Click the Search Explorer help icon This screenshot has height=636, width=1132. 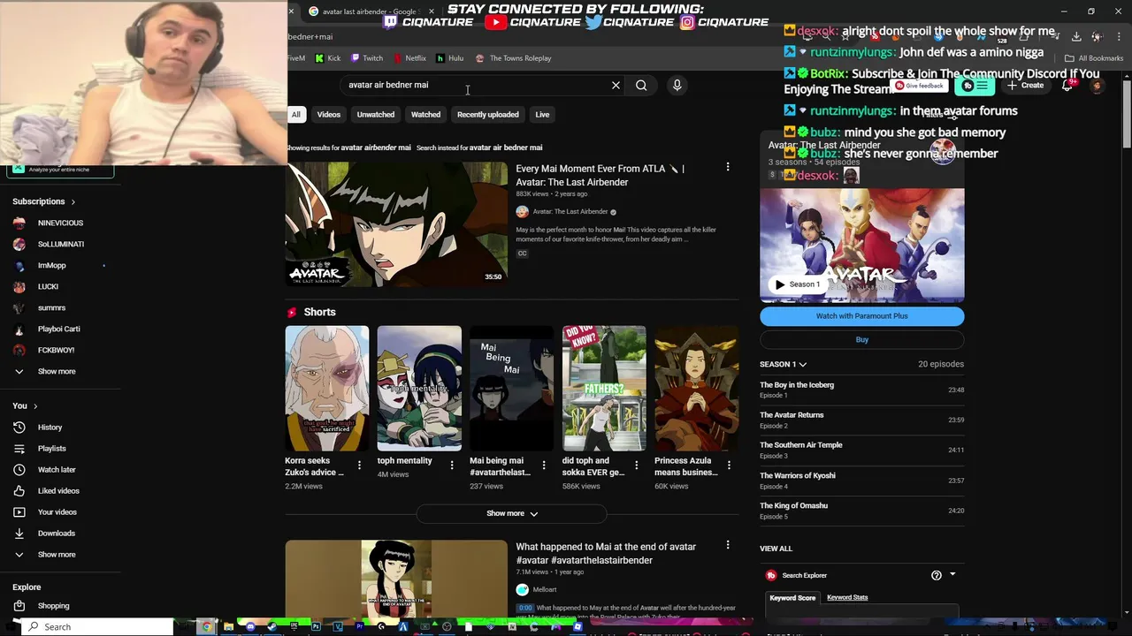point(937,575)
